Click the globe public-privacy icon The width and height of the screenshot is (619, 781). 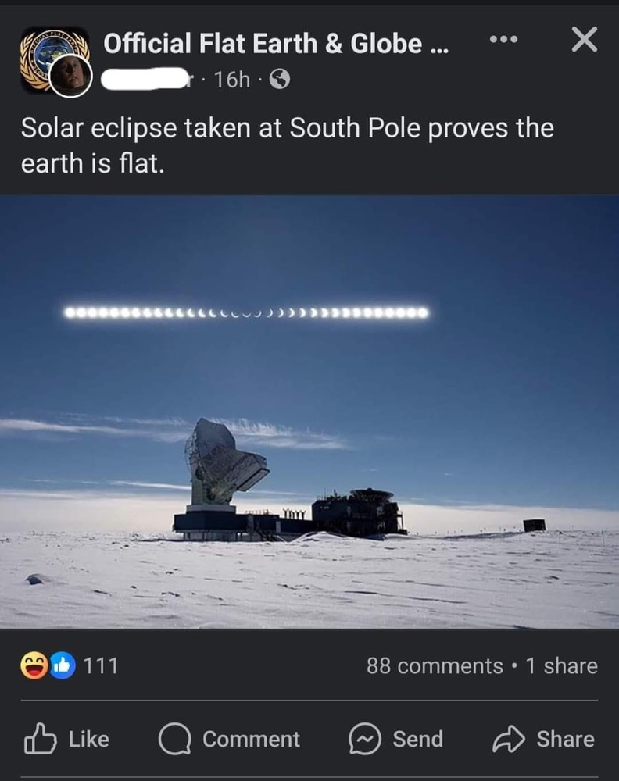click(x=280, y=79)
